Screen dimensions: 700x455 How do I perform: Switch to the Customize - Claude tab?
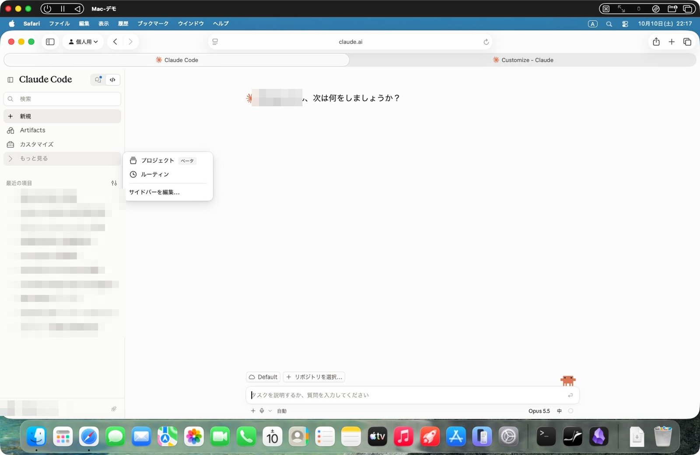[x=523, y=60]
